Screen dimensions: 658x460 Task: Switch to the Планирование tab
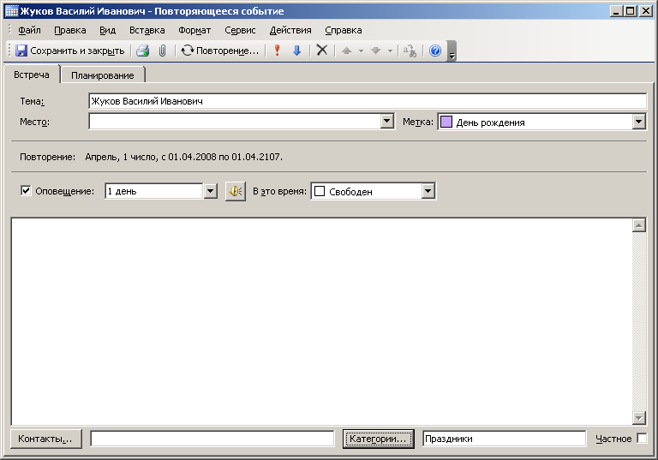tap(103, 75)
